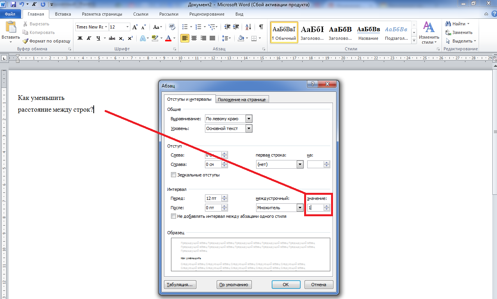Toggle italic (К) formatting in Font group

point(89,38)
